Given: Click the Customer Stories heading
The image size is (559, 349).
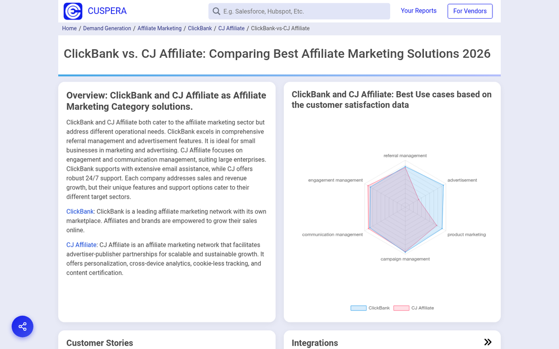Looking at the screenshot, I should click(x=99, y=342).
